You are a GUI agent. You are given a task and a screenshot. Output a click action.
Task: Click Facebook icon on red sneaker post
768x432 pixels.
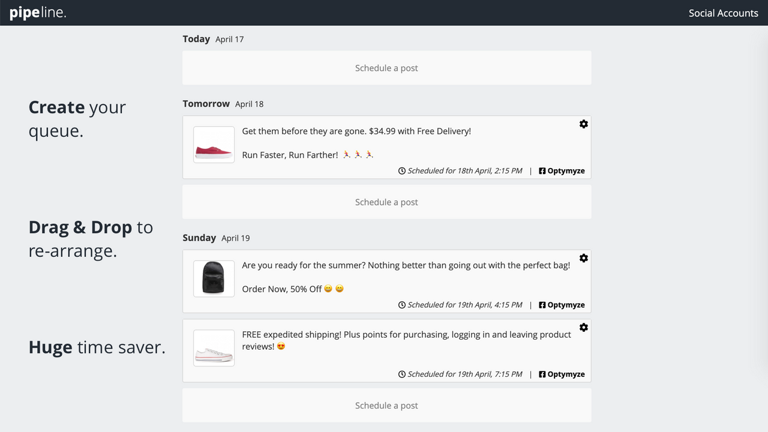point(542,171)
